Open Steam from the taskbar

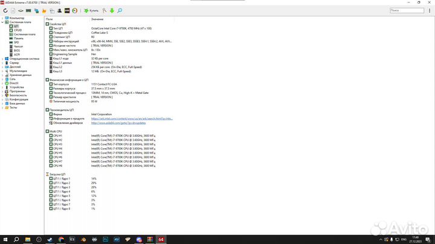50,239
